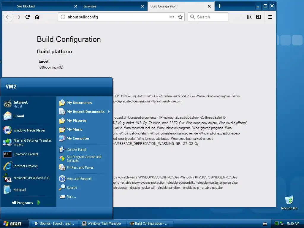Switch to Windows Task Manager in taskbar
This screenshot has width=304, height=228.
tap(103, 224)
